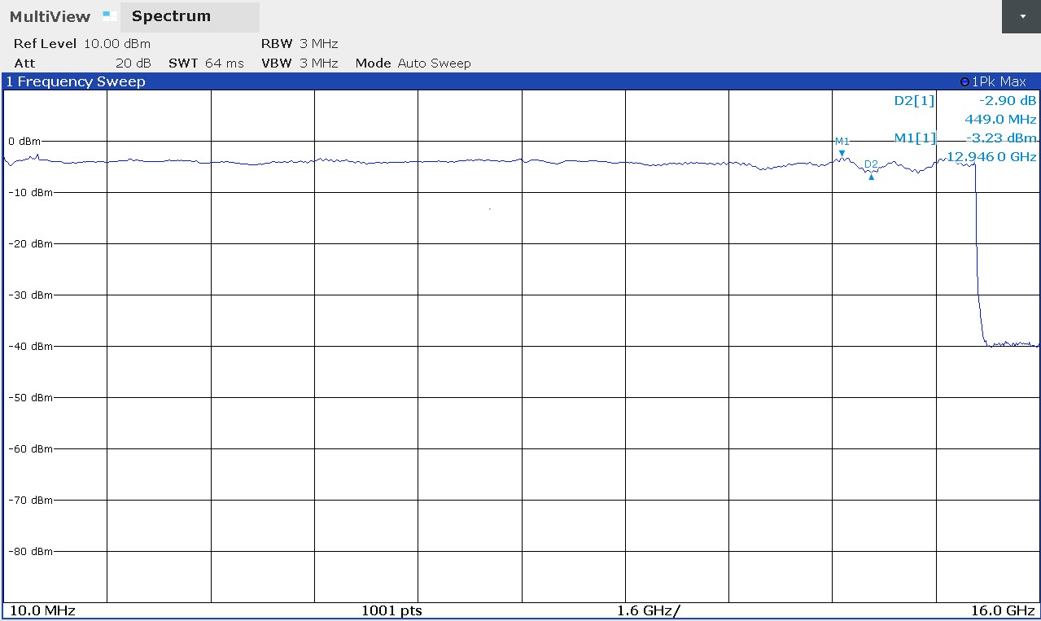Select the Frequency Sweep window title bar
This screenshot has width=1041, height=621.
521,81
